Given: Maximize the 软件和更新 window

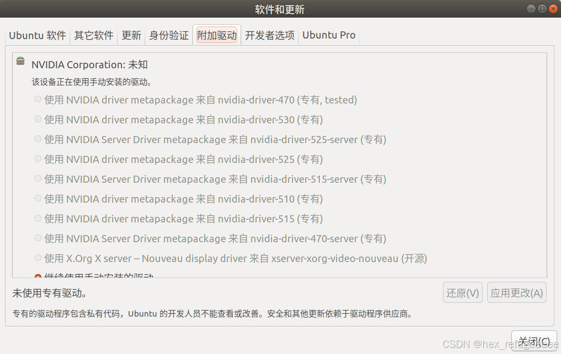Looking at the screenshot, I should point(542,9).
